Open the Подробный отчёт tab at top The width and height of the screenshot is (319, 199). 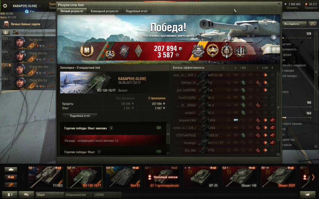click(x=137, y=11)
